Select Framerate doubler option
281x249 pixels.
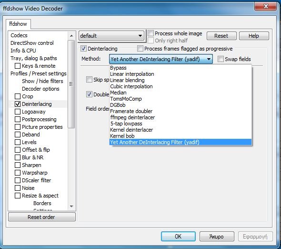tap(181, 111)
